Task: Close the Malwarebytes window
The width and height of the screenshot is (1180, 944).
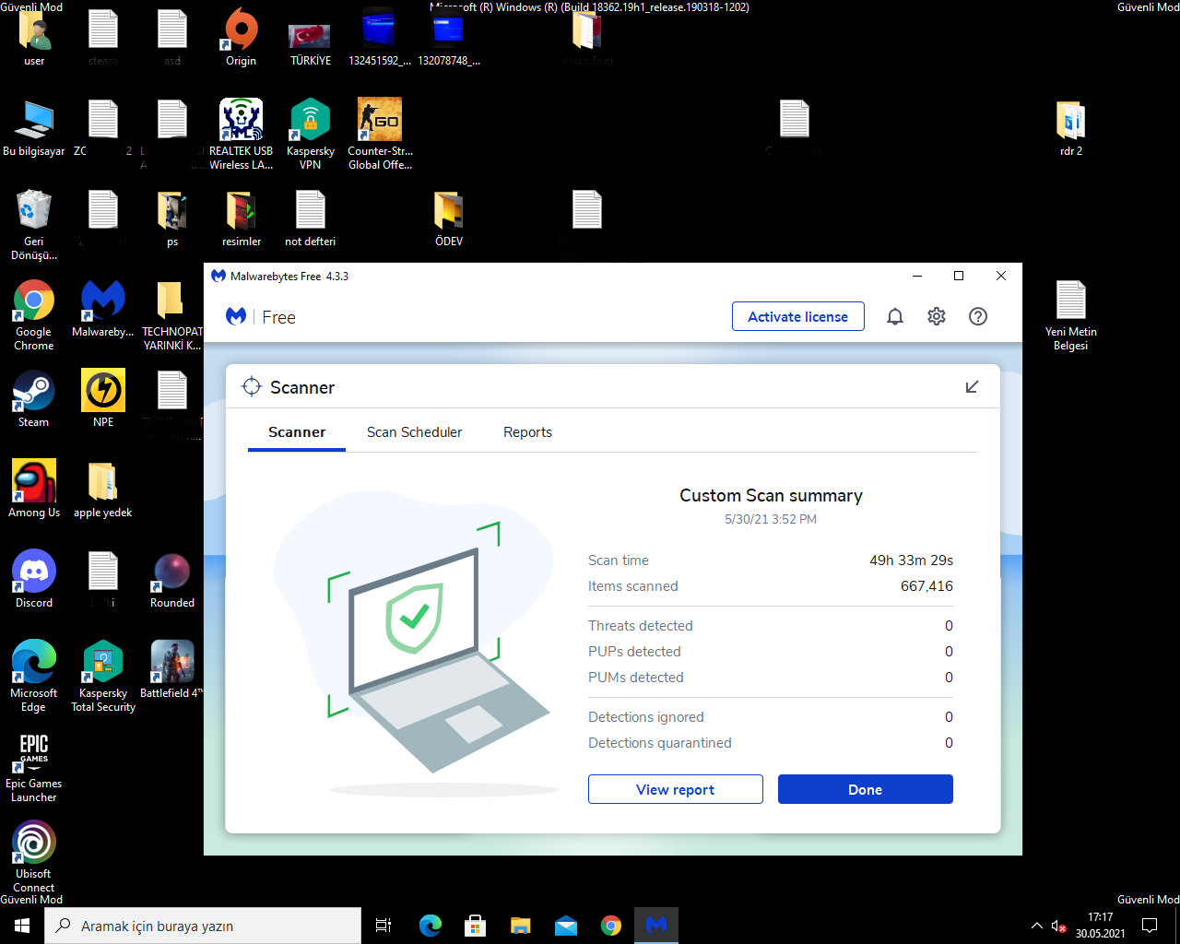Action: point(1001,276)
